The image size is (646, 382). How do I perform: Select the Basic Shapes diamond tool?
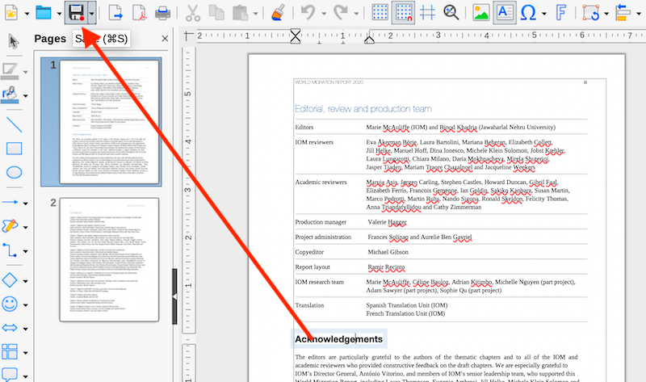pyautogui.click(x=10, y=280)
